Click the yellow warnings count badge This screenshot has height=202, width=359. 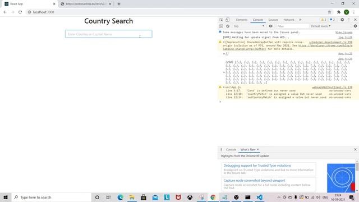pyautogui.click(x=324, y=20)
